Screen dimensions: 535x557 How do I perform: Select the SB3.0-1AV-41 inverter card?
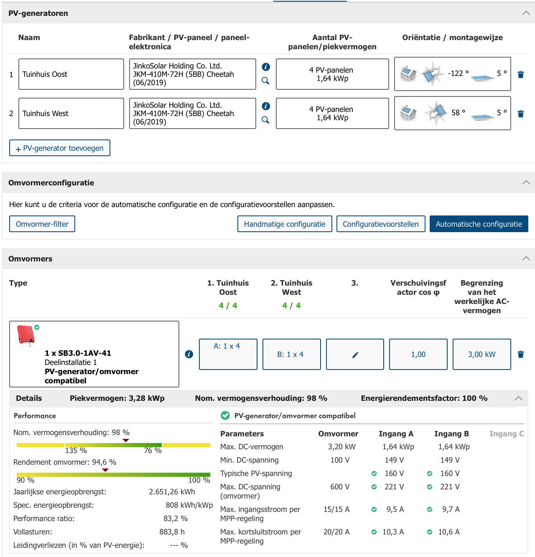click(94, 354)
